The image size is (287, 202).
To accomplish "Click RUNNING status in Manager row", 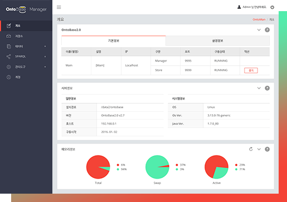I will (221, 61).
